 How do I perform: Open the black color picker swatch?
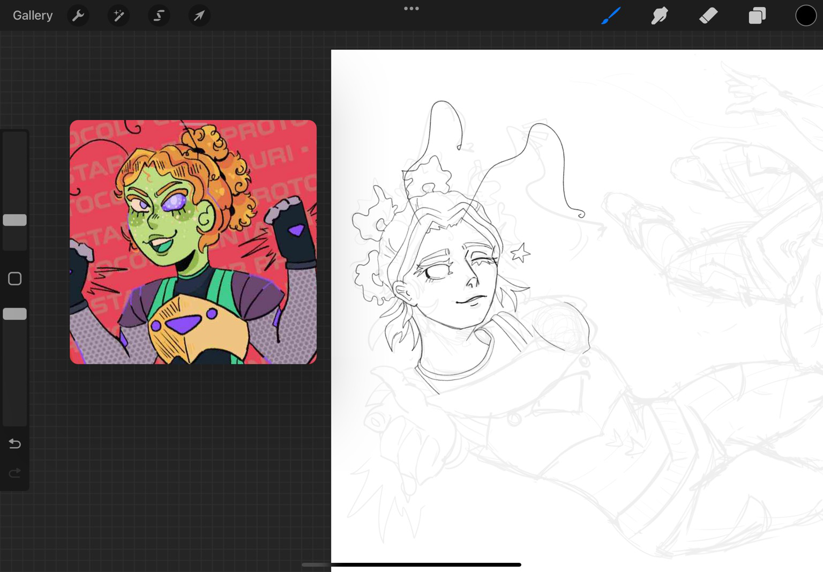pos(805,16)
